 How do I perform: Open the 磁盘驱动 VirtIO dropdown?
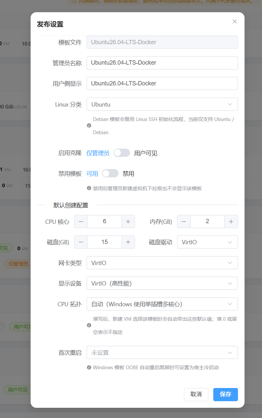(207, 242)
